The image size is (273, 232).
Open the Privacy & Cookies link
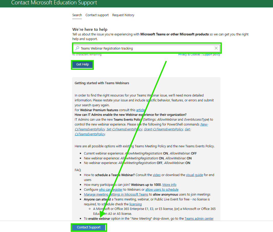coord(189,54)
